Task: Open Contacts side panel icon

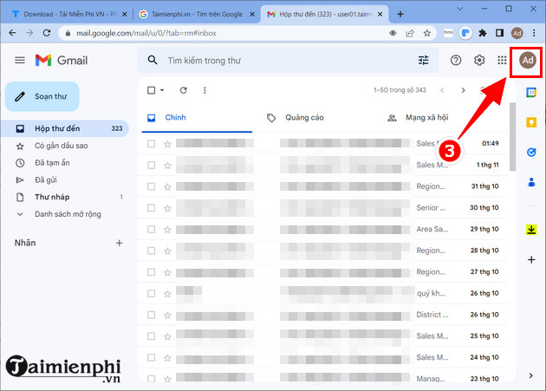Action: (531, 182)
